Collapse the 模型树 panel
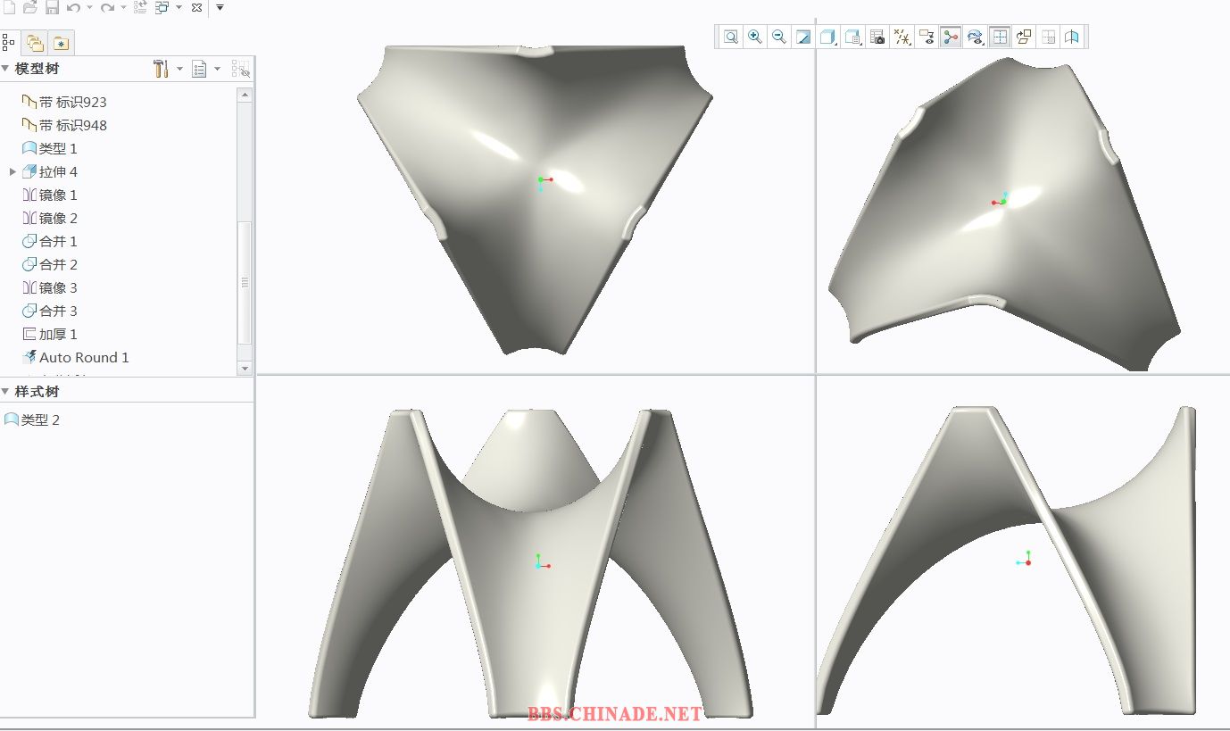Screen dimensions: 1230x731 tap(5, 69)
